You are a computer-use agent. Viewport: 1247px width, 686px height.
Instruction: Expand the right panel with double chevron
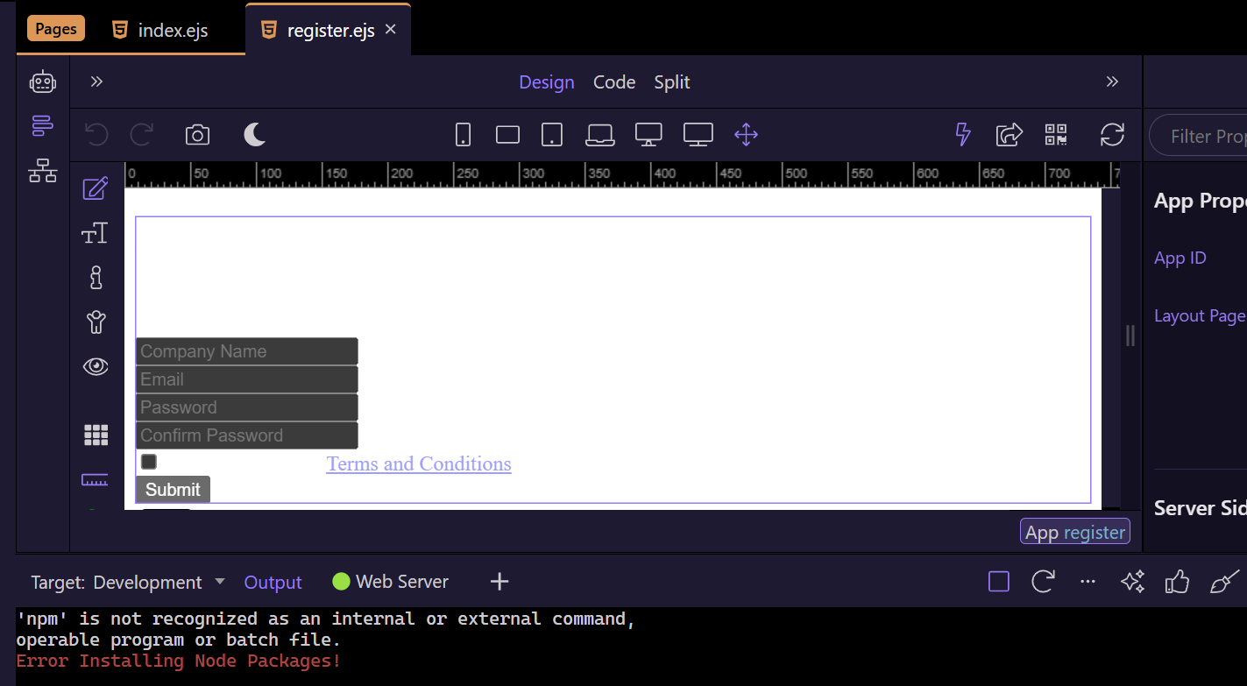click(1112, 81)
